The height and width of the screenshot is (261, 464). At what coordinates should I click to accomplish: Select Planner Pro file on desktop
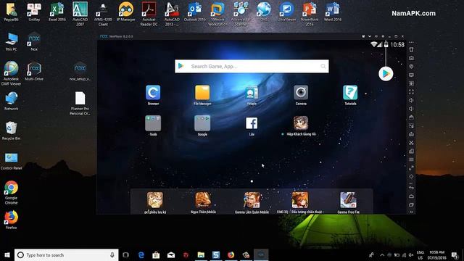pos(80,103)
